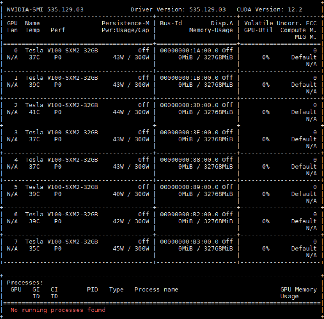Screen dimensions: 324x319
Task: Click the 42W power usage value
Action: (x=118, y=221)
